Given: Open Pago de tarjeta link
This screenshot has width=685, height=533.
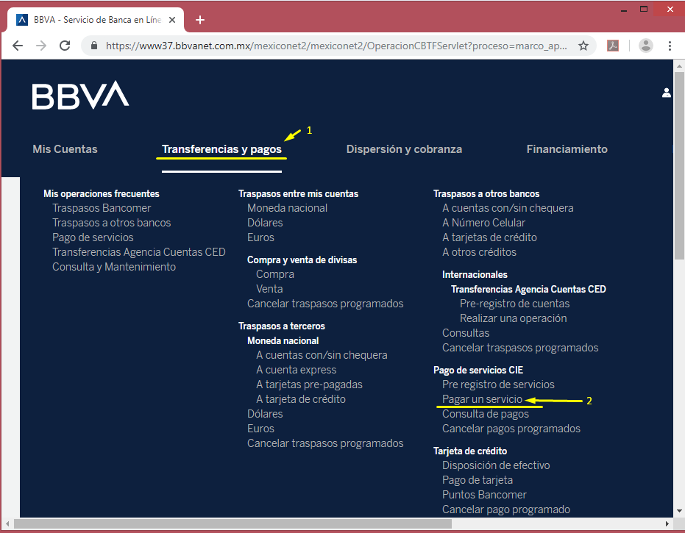Looking at the screenshot, I should [478, 480].
